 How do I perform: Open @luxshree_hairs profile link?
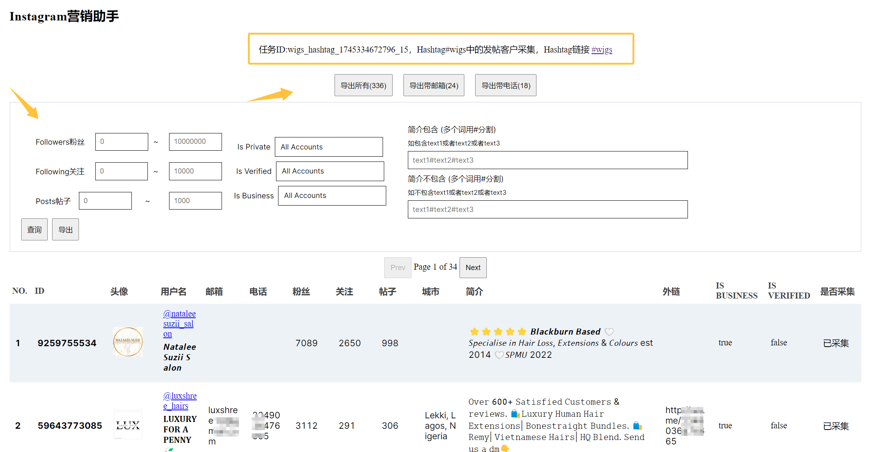[179, 401]
